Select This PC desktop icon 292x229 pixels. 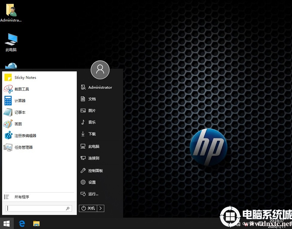point(11,42)
